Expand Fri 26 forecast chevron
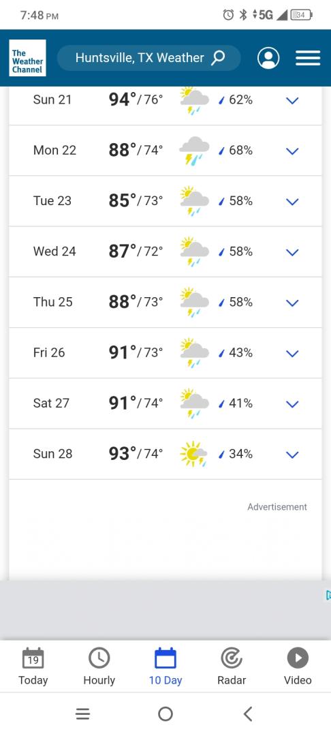Image resolution: width=331 pixels, height=736 pixels. pos(292,354)
